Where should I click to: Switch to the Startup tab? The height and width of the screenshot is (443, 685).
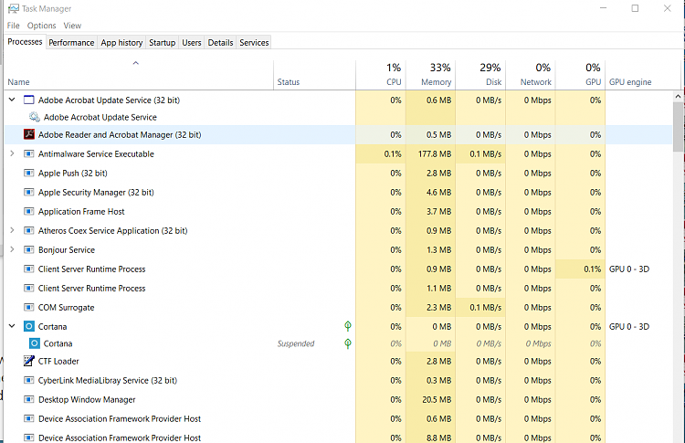tap(162, 42)
